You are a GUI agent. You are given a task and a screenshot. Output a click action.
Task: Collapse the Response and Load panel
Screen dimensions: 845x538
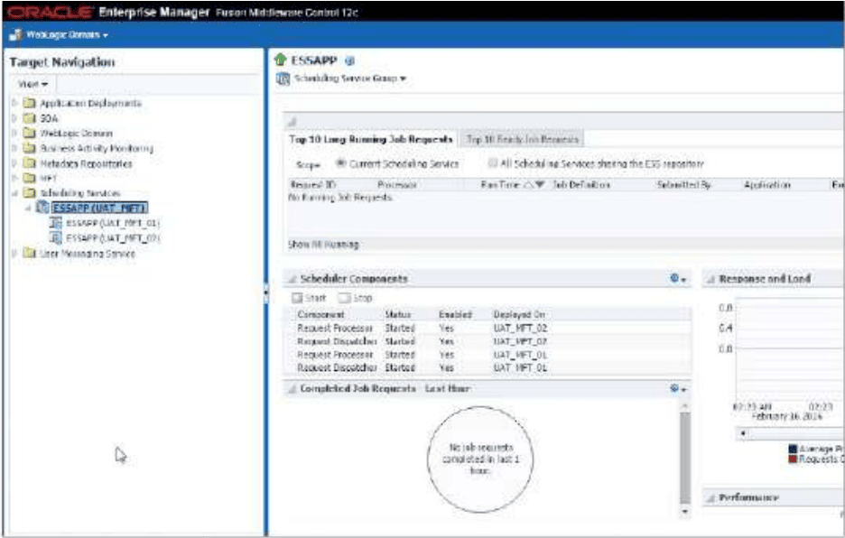point(710,279)
